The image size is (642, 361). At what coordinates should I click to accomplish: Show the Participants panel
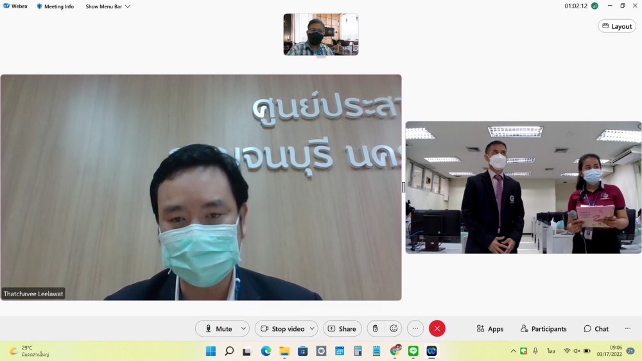(544, 329)
